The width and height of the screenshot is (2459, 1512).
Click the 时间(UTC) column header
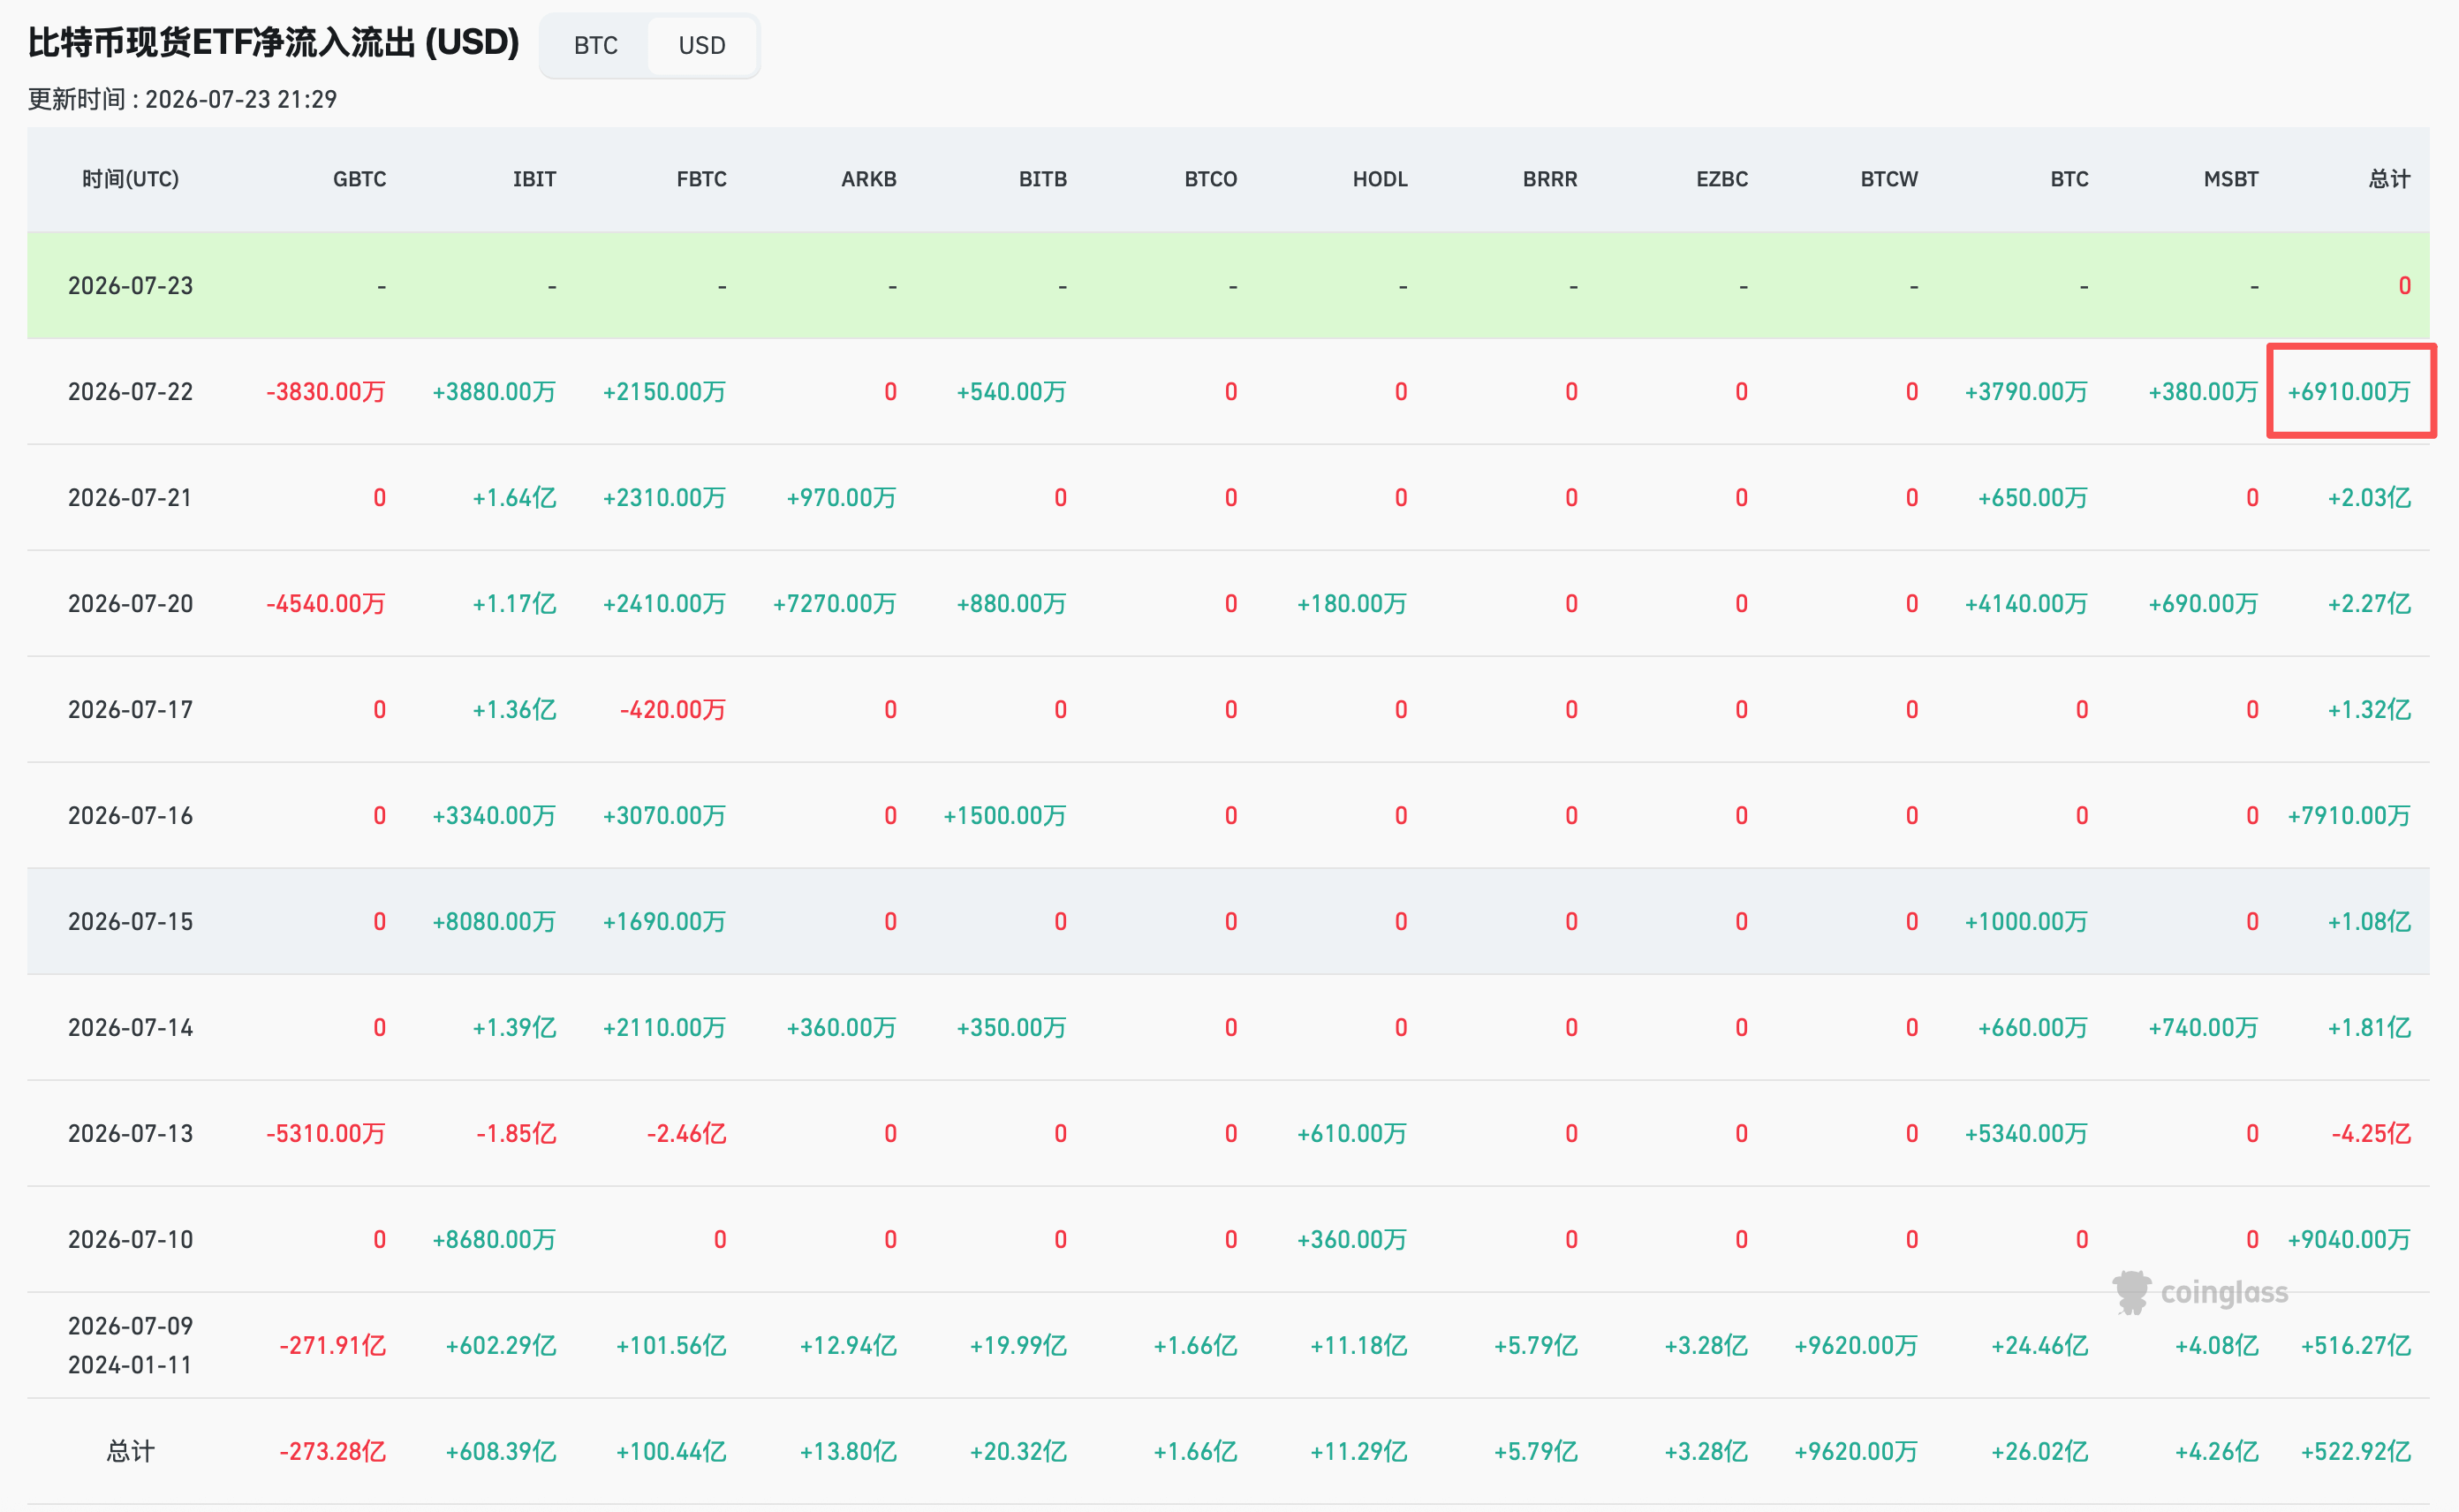(130, 179)
